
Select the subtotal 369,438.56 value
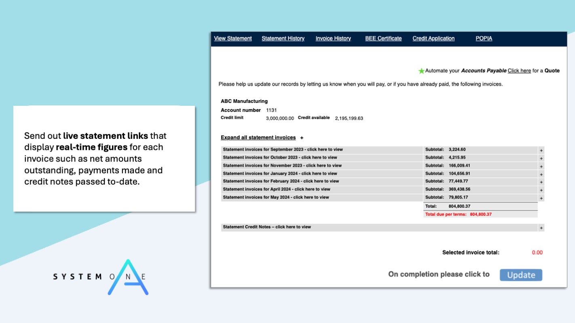459,189
